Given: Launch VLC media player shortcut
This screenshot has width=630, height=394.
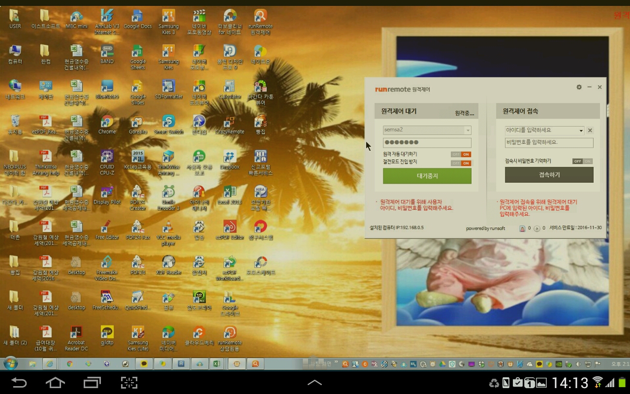Looking at the screenshot, I should tap(168, 227).
